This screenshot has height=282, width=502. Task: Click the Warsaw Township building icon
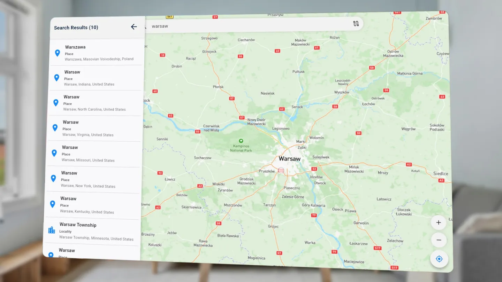coord(52,230)
